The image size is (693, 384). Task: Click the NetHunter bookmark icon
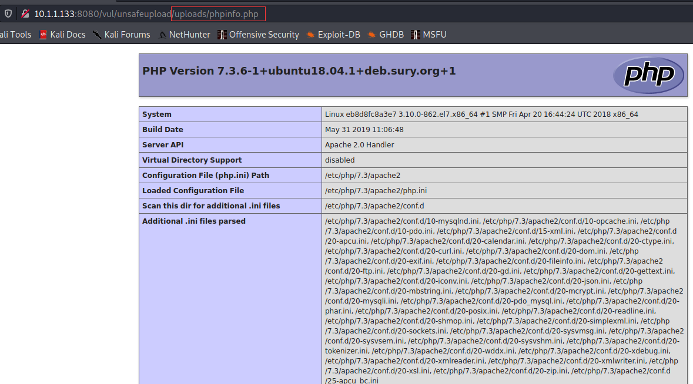[x=162, y=35]
